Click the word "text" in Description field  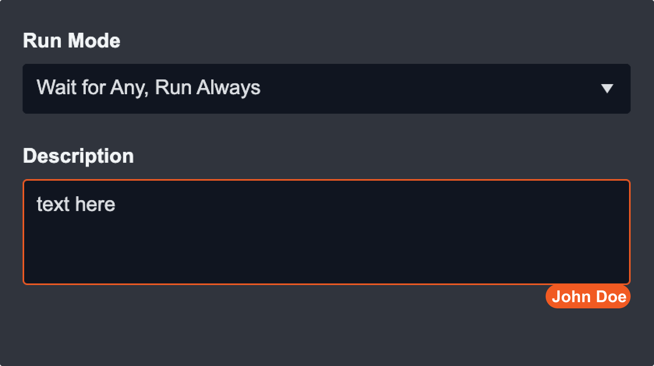coord(53,204)
